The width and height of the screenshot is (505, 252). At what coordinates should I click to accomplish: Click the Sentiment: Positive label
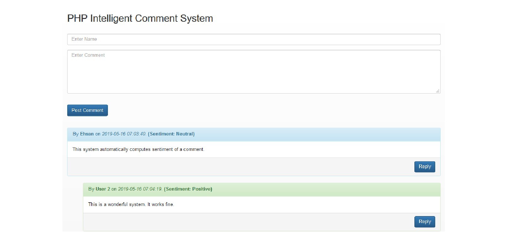point(188,189)
